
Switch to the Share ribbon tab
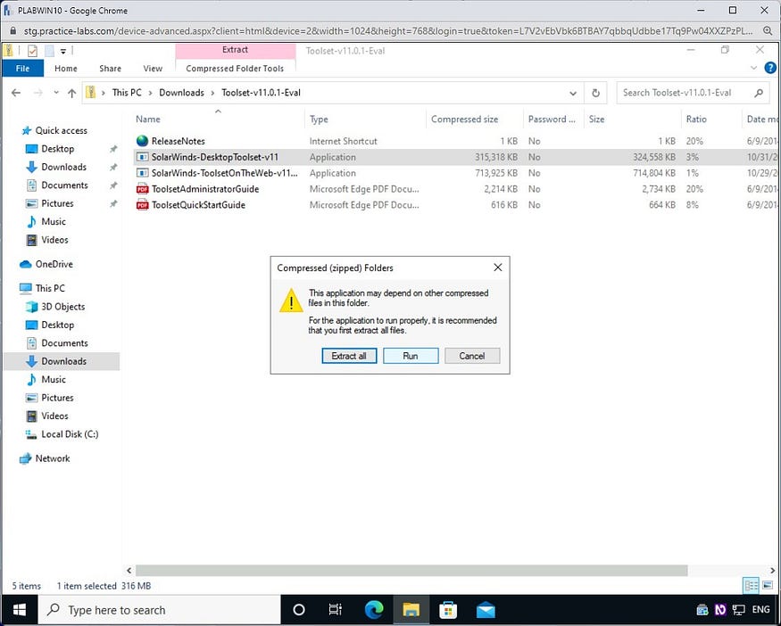point(110,69)
